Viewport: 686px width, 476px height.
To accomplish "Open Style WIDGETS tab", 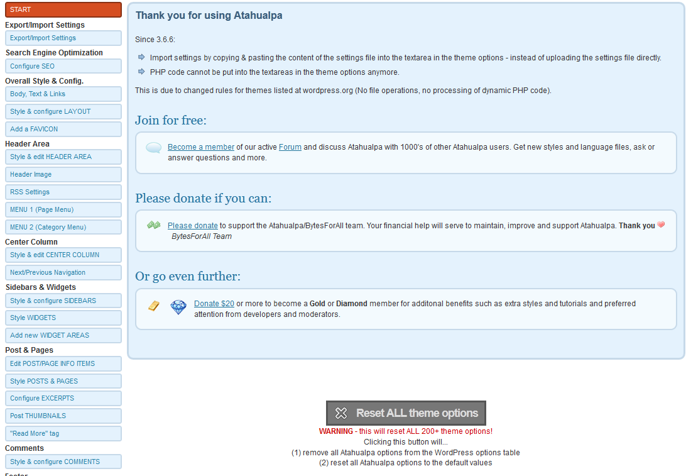I will [63, 318].
